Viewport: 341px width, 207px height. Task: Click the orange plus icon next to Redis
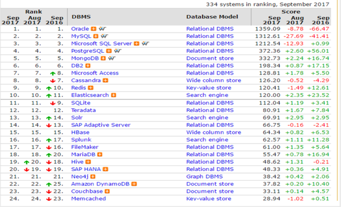tap(91, 88)
